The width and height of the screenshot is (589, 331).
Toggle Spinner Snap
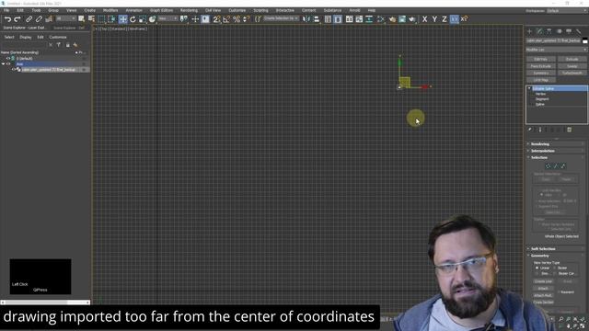246,18
